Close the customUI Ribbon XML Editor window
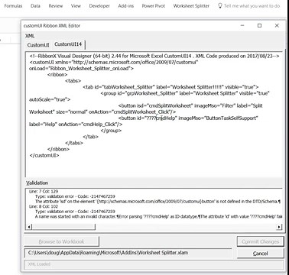This screenshot has height=275, width=289. (x=277, y=25)
